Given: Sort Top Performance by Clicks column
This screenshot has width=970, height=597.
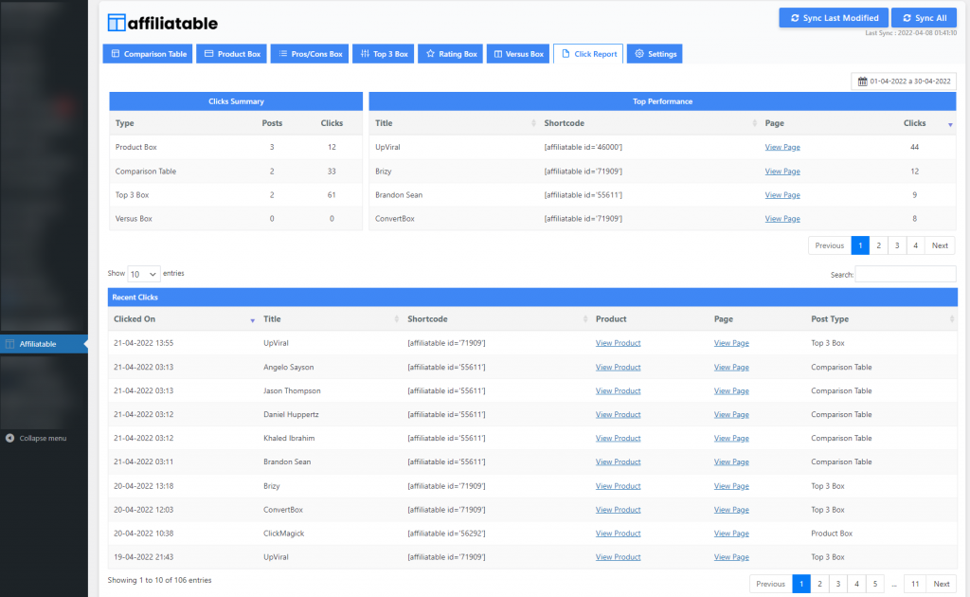Looking at the screenshot, I should coord(926,123).
